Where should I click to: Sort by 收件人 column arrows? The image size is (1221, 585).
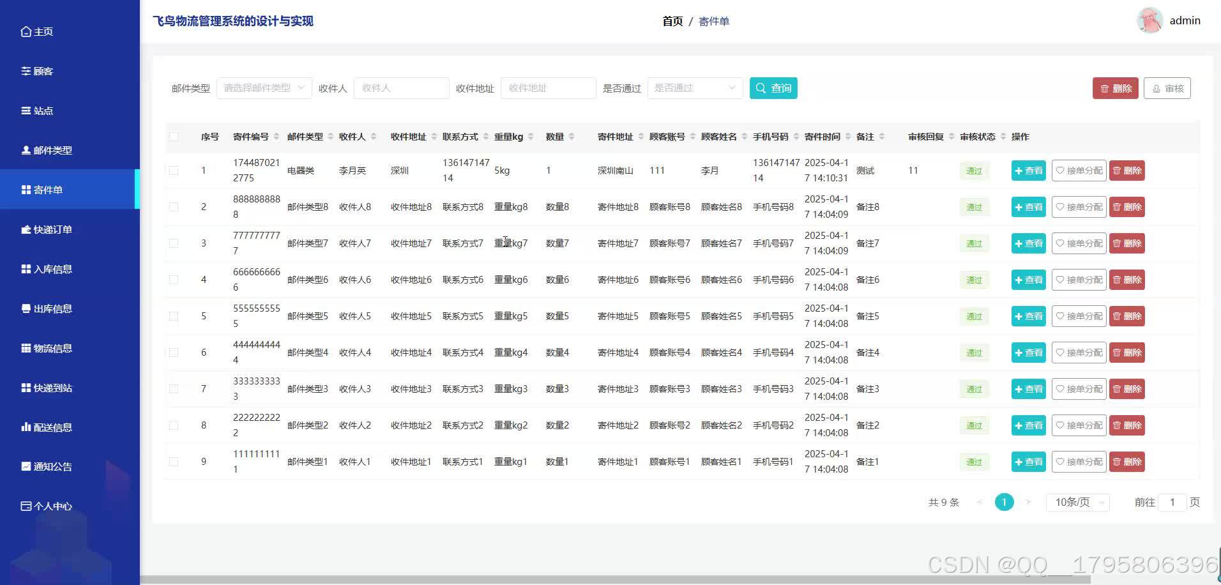tap(373, 137)
